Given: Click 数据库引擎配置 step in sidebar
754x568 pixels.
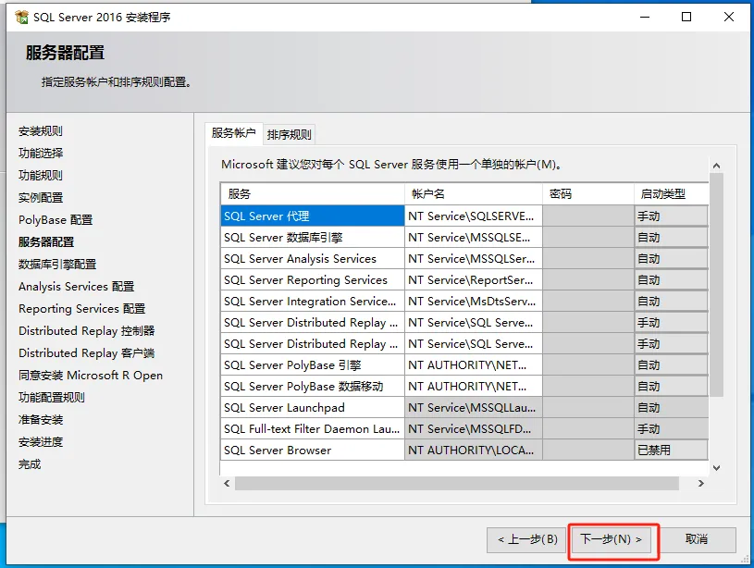Looking at the screenshot, I should (x=57, y=264).
